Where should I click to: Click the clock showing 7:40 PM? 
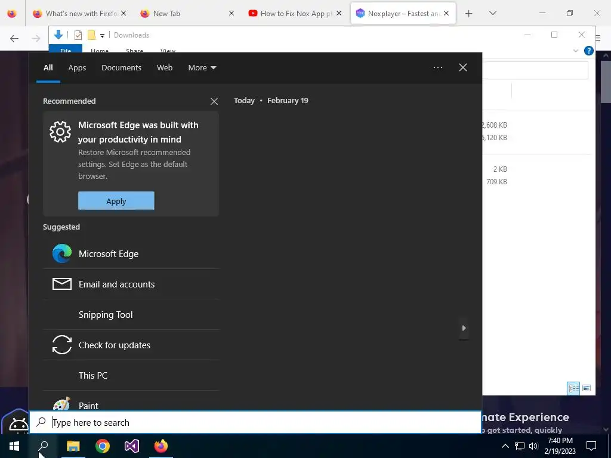tap(560, 441)
